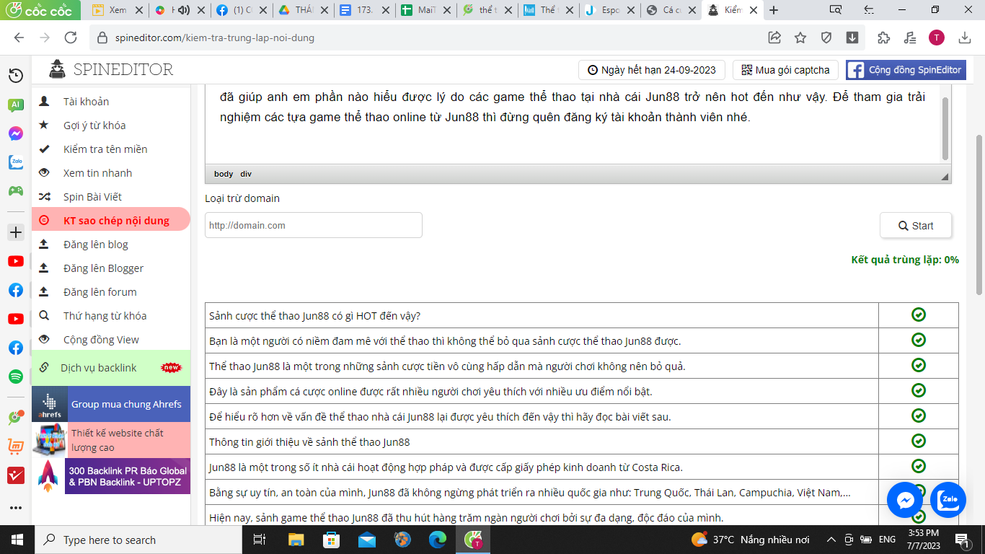Reload the current page
Screen dimensions: 985x554
pos(71,38)
